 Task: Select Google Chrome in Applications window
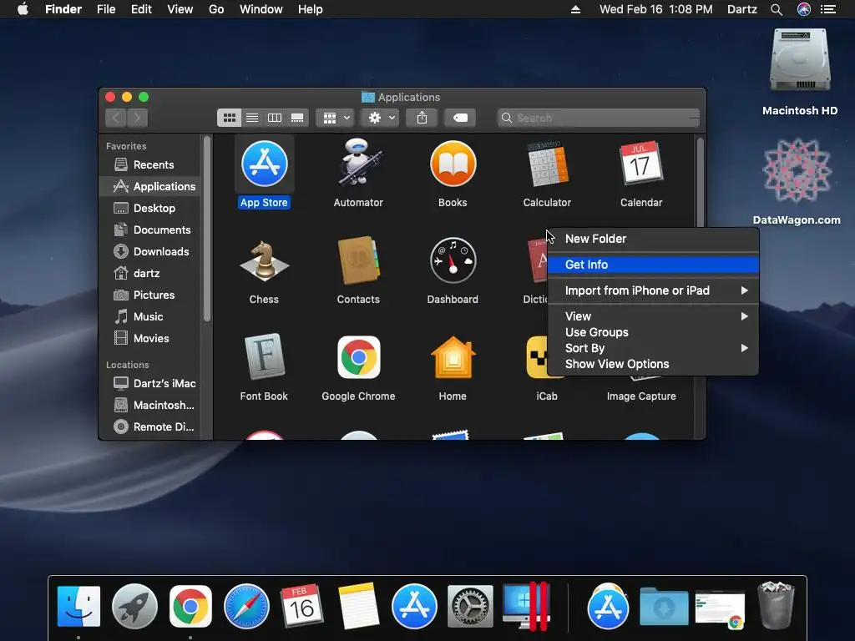click(x=358, y=357)
